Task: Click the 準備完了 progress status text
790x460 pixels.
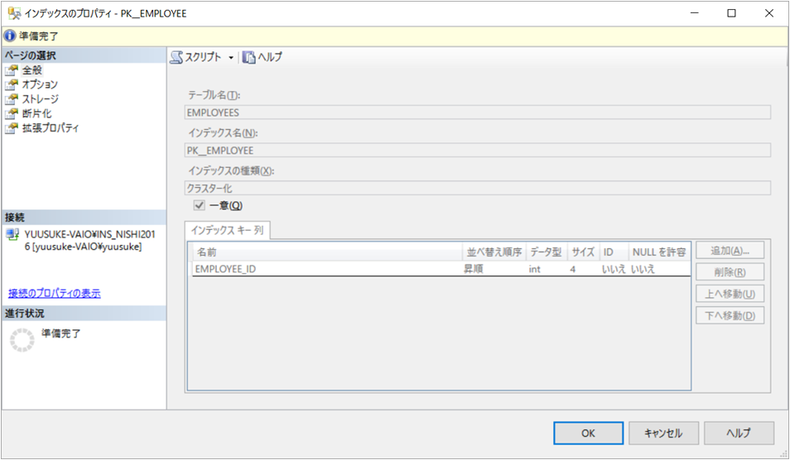Action: [x=61, y=333]
